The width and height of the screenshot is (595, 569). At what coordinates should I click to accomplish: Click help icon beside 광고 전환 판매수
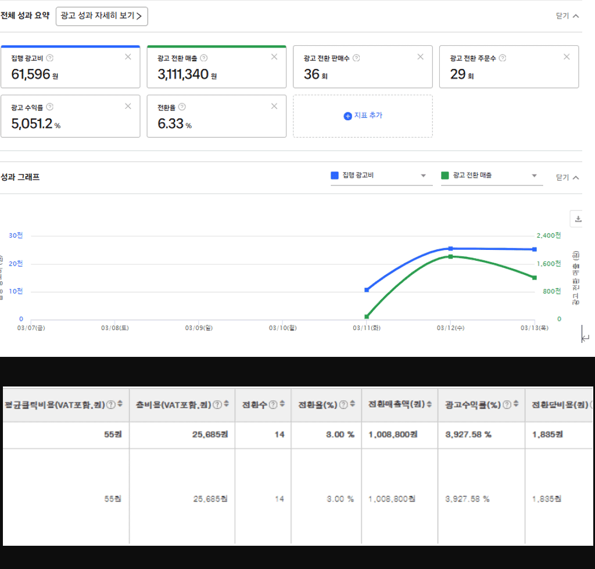click(x=356, y=58)
